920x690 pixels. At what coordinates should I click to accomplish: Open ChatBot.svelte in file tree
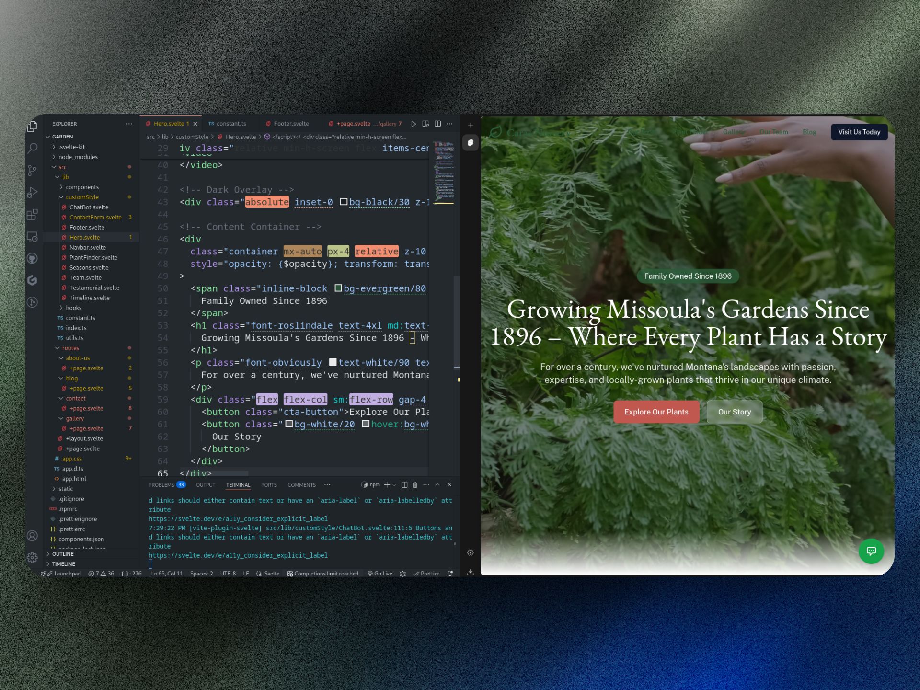click(89, 207)
